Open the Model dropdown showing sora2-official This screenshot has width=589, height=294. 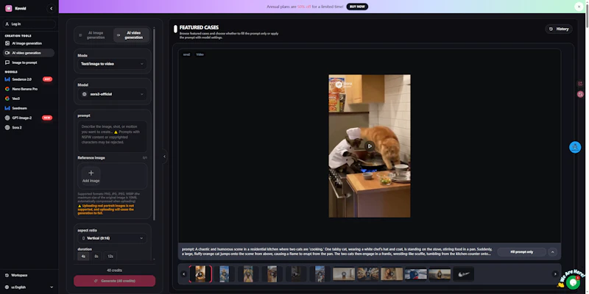click(113, 94)
